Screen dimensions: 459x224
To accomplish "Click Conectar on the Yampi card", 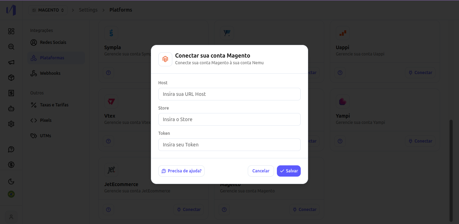I will pyautogui.click(x=420, y=141).
